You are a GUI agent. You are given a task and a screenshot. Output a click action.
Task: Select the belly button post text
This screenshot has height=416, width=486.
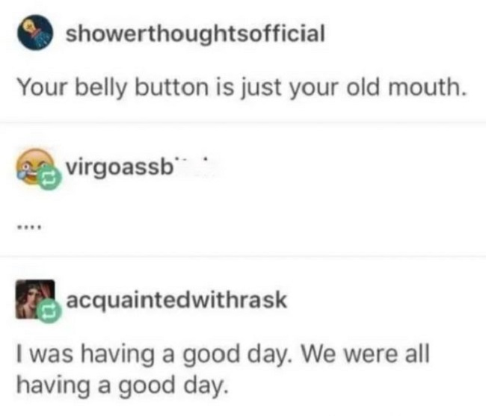(242, 87)
